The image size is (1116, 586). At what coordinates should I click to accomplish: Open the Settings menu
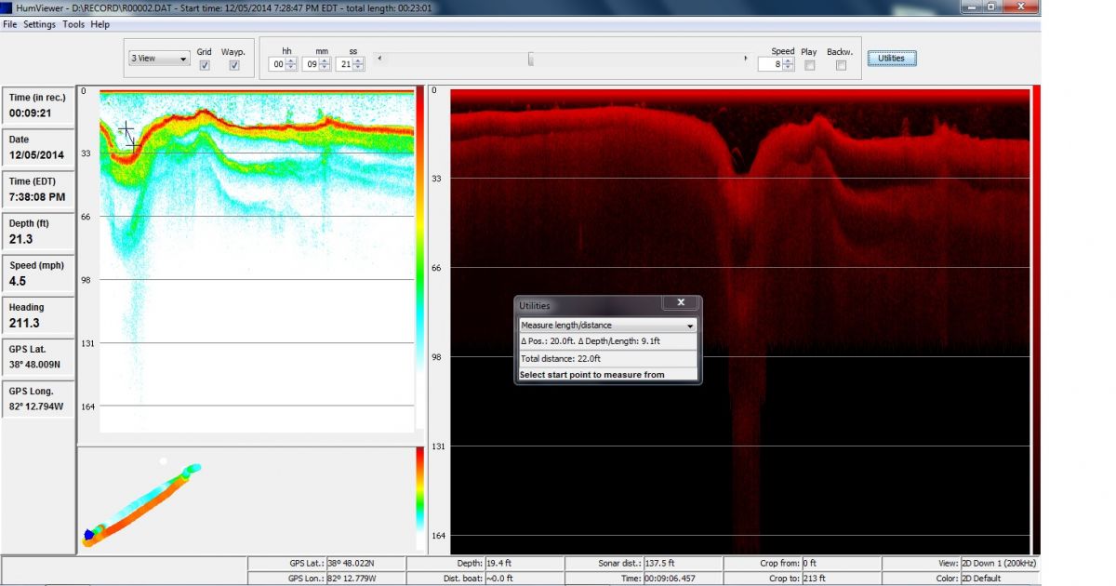(39, 24)
